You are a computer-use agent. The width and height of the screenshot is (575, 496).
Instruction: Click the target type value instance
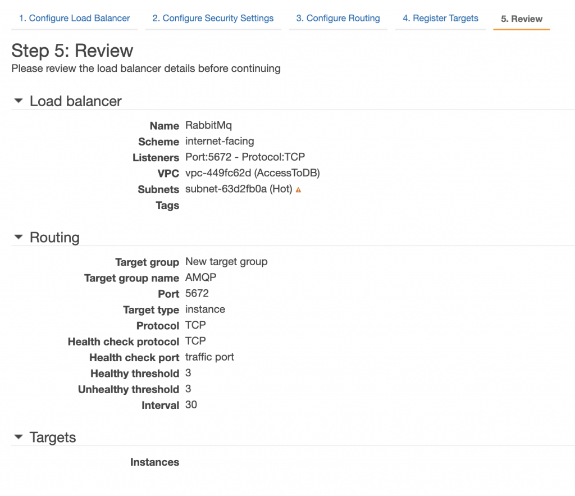(x=205, y=310)
